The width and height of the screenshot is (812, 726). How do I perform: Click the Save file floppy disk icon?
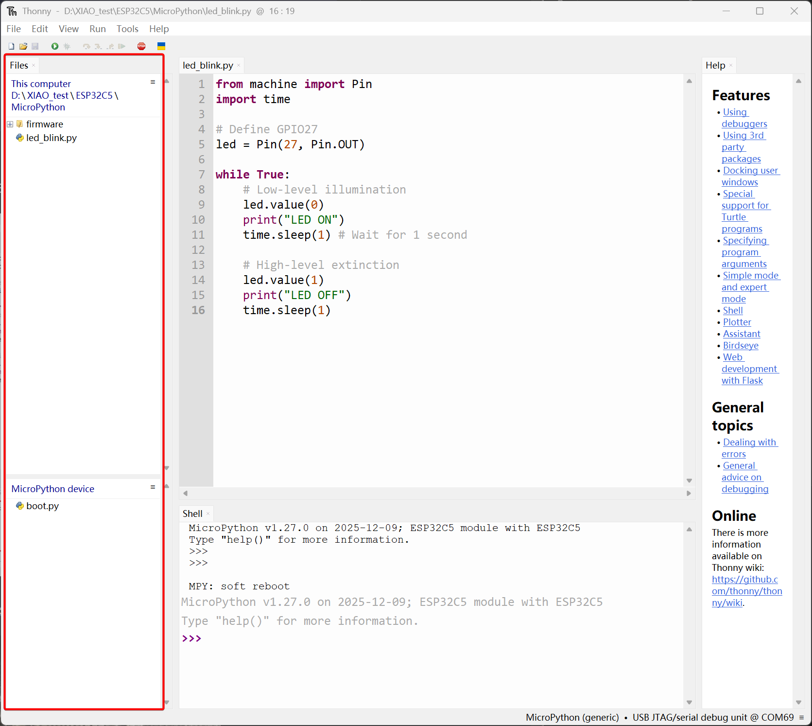coord(35,46)
